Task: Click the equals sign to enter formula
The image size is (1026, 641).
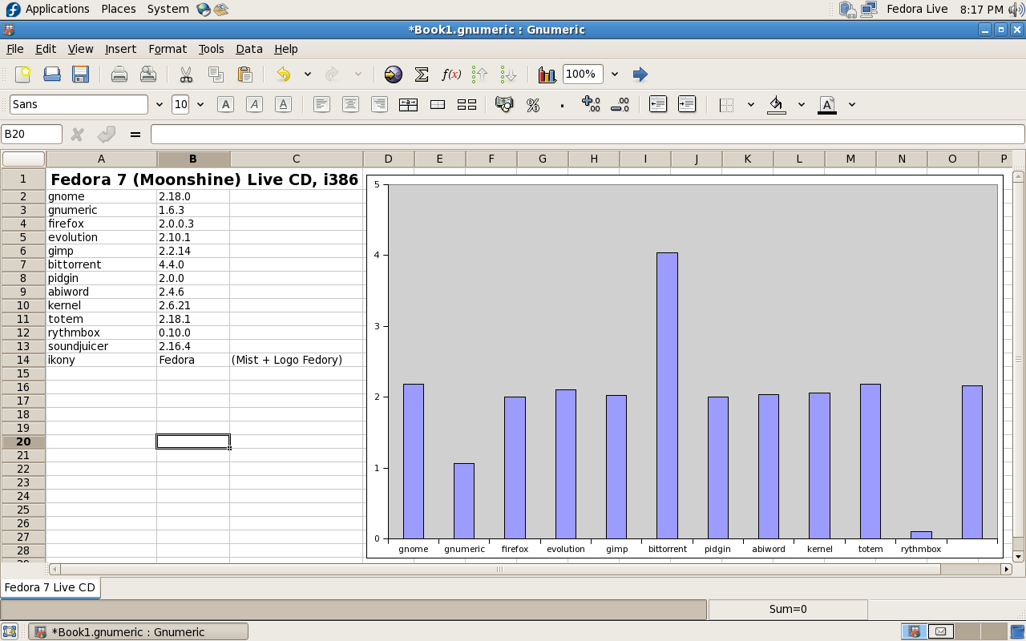Action: tap(135, 135)
